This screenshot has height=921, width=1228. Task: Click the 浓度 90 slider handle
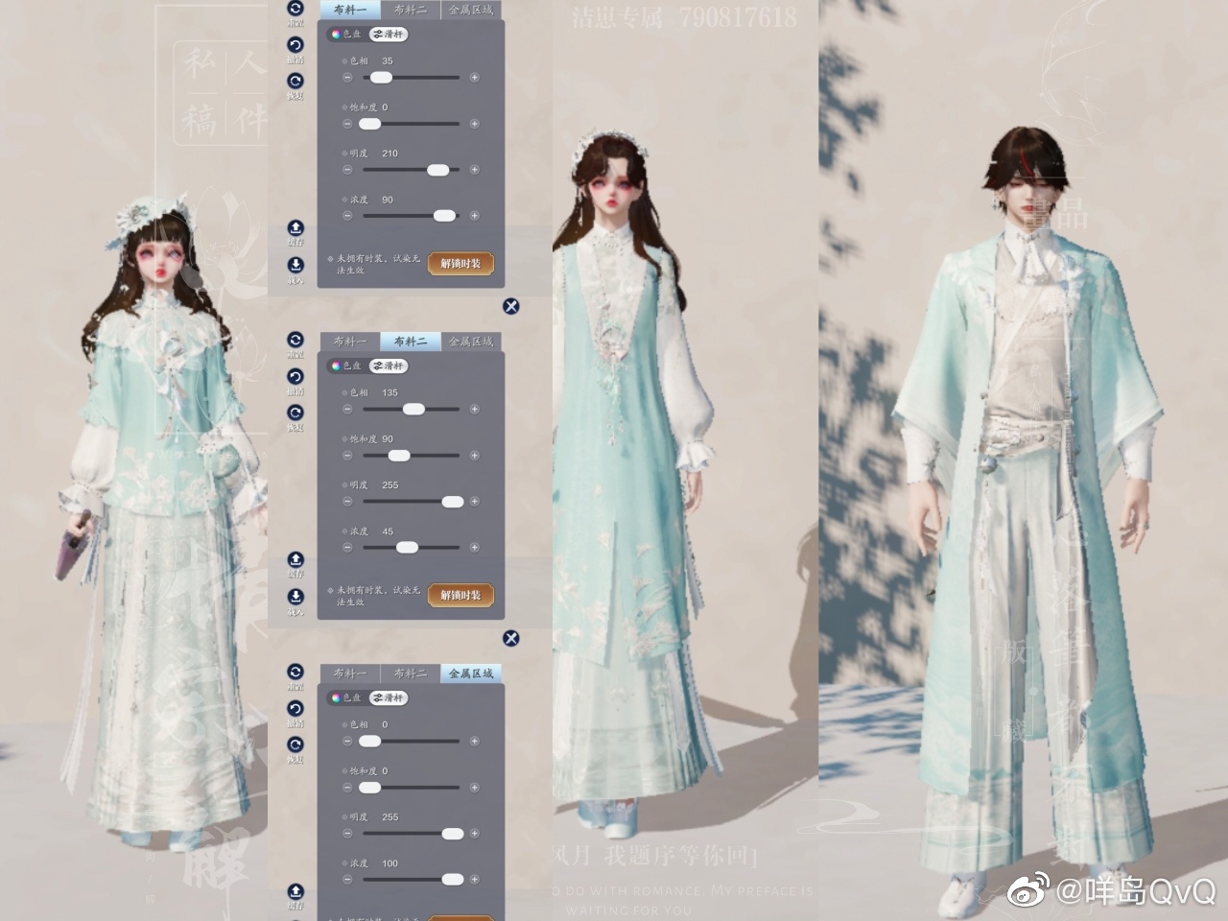pyautogui.click(x=444, y=216)
